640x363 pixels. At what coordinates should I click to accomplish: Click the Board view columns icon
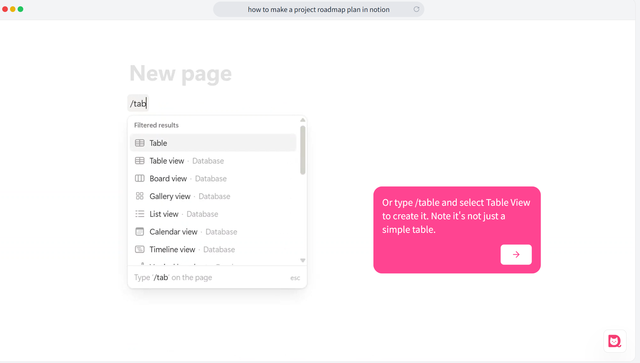click(x=140, y=178)
